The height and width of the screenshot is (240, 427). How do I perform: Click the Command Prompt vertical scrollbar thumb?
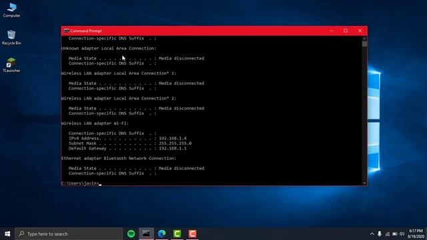(x=365, y=44)
